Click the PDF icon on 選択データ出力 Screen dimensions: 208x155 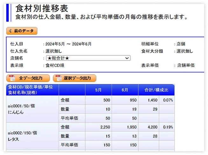[59, 78]
